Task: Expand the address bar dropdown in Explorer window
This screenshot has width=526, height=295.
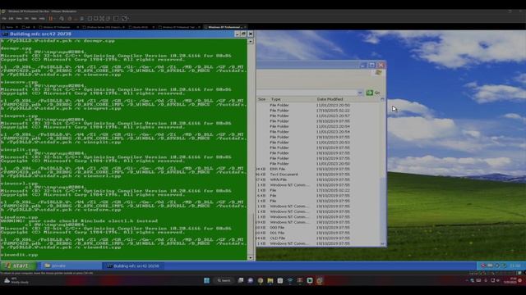Action: click(360, 93)
